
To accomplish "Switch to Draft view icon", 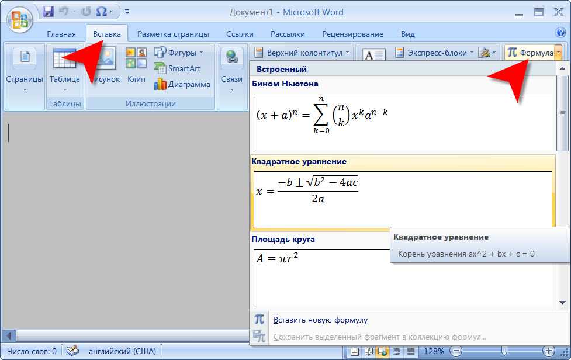I will tap(410, 352).
